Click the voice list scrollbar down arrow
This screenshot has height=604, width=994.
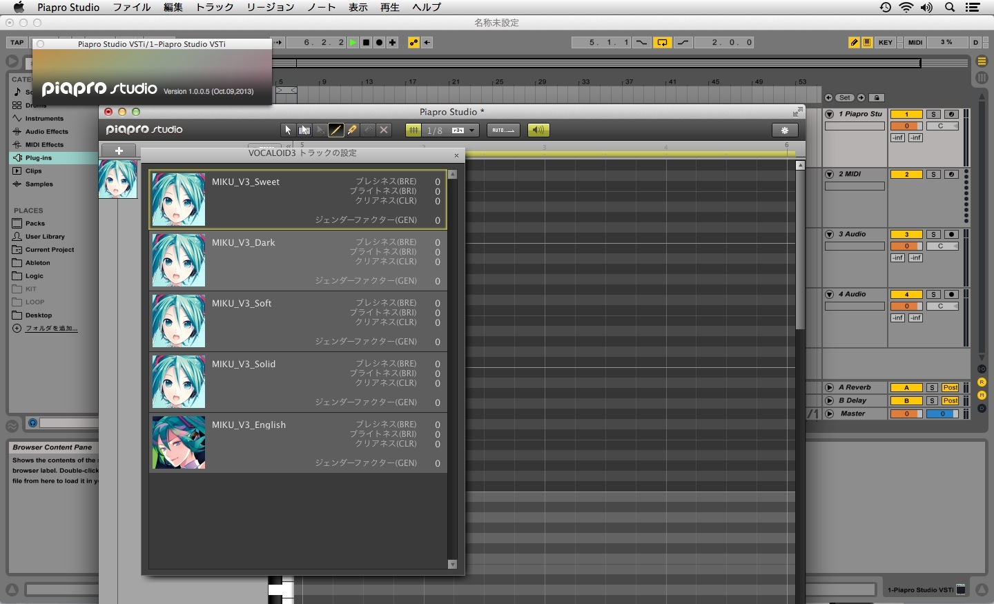coord(452,564)
